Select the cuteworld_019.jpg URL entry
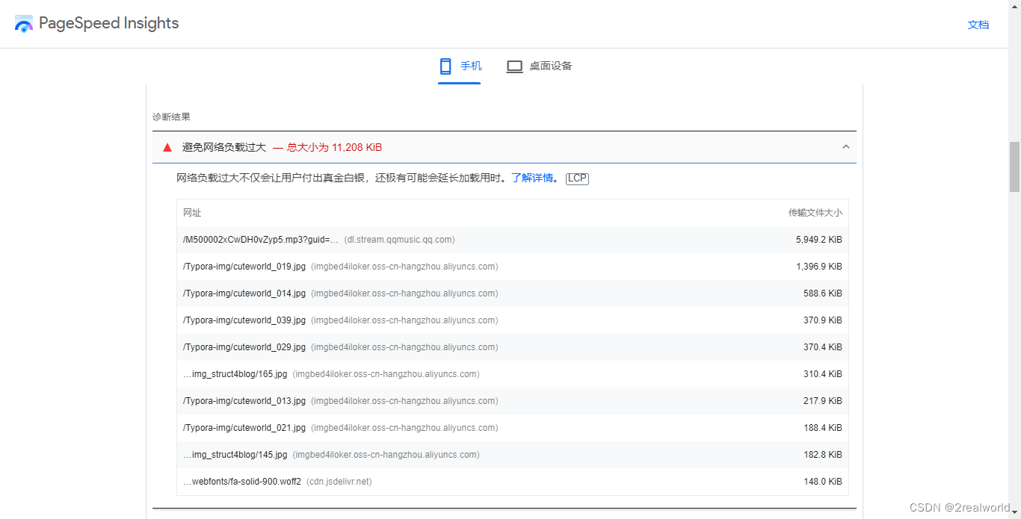 coord(244,267)
